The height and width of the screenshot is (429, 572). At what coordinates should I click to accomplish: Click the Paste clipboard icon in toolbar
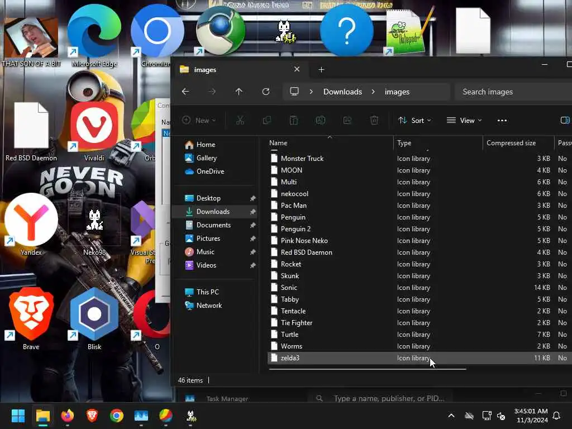(294, 121)
